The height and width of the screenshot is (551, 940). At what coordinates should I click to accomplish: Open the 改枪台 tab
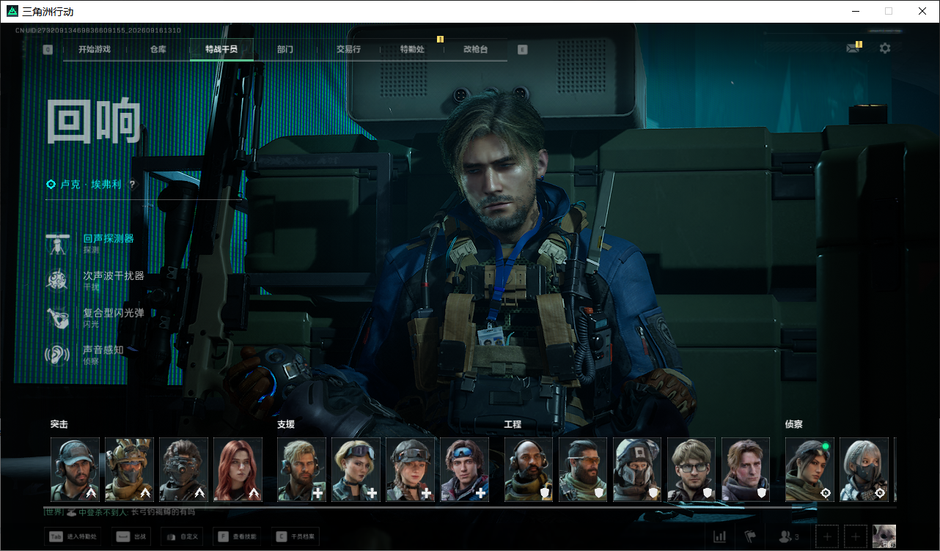click(x=475, y=50)
